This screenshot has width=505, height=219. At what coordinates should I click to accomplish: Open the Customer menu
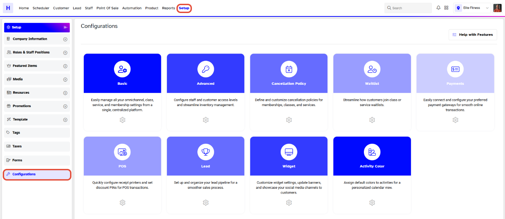pos(61,8)
